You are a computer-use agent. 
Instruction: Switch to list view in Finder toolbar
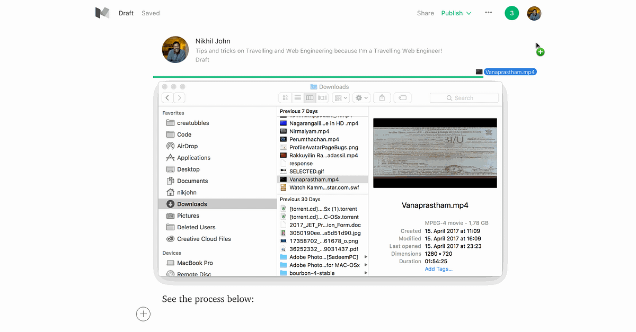point(298,97)
